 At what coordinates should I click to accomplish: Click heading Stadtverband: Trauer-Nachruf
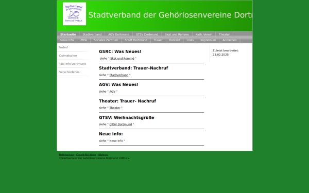click(x=133, y=68)
